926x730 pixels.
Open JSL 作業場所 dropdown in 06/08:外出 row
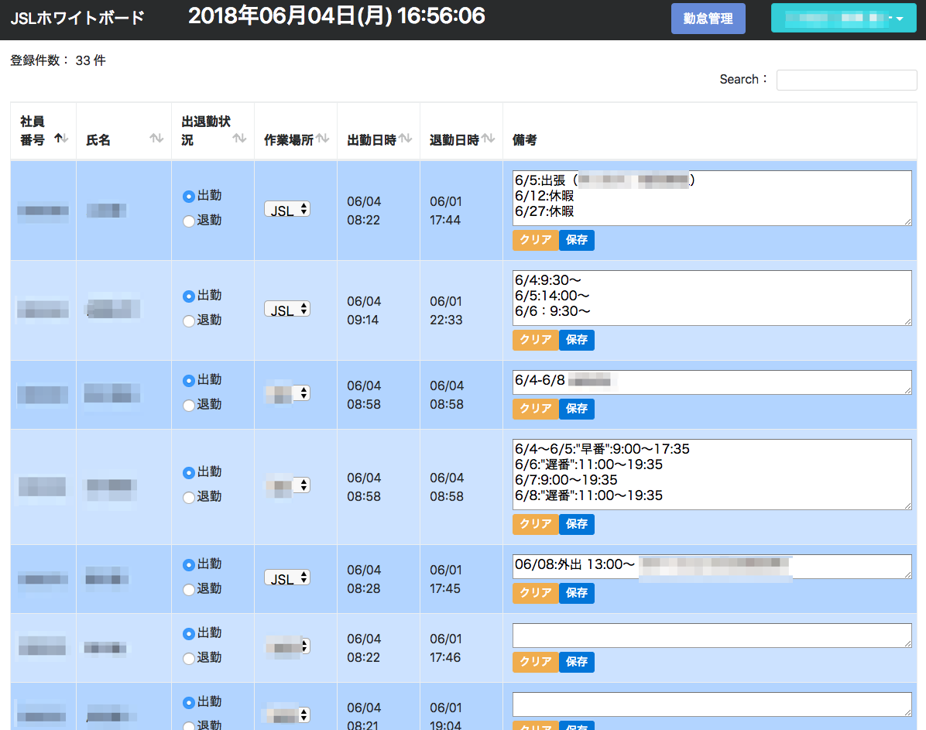287,577
